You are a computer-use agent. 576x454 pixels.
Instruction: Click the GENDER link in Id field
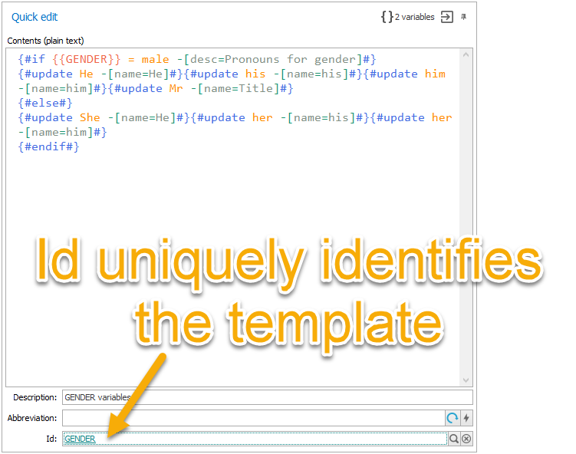coord(80,439)
